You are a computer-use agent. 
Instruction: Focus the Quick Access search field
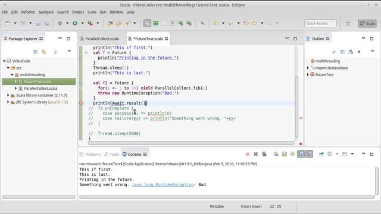tap(320, 23)
